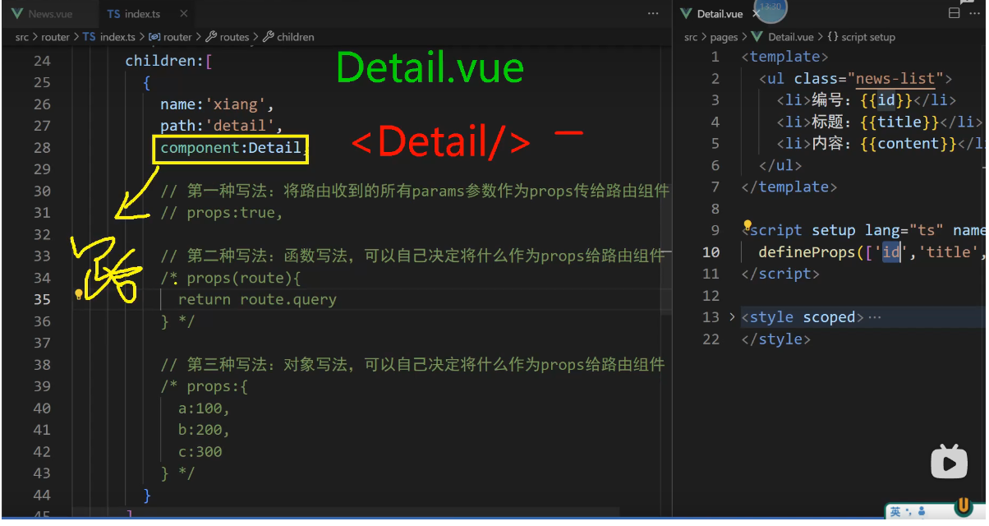
Task: Click line number 22 in Detail.vue gutter
Action: click(711, 339)
